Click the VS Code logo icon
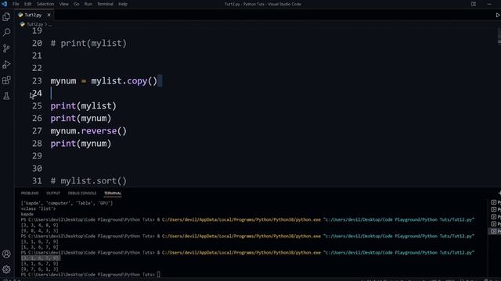The image size is (501, 281). [4, 4]
